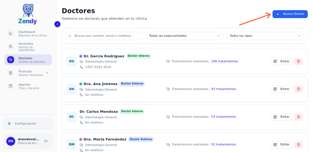Click the Pacientes people icon
The height and width of the screenshot is (152, 313).
pos(10,46)
